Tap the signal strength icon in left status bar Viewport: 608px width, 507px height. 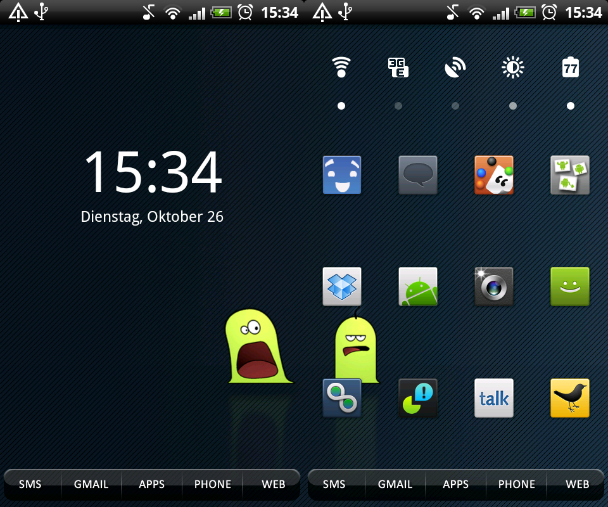tap(196, 13)
